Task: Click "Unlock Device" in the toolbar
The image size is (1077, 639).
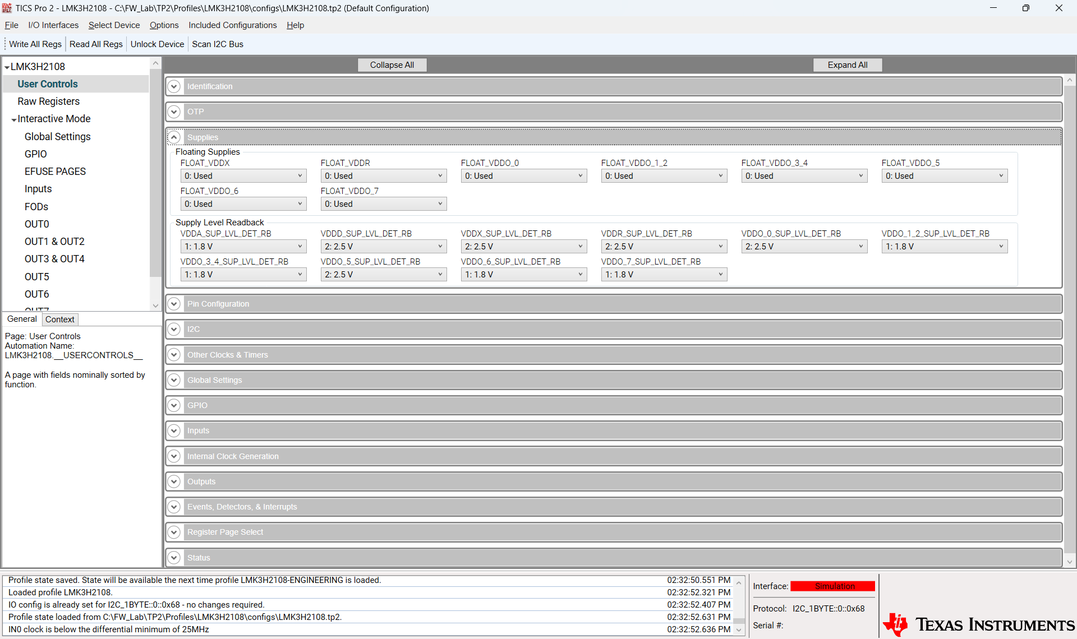Action: point(157,44)
